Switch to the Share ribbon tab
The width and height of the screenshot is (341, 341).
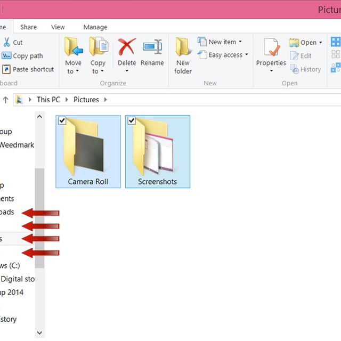(x=28, y=27)
